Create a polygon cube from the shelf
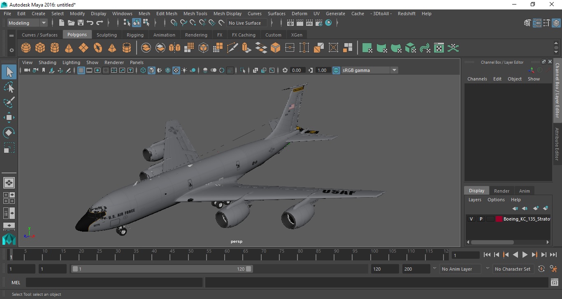Screen dimensions: 562x299 [40, 48]
